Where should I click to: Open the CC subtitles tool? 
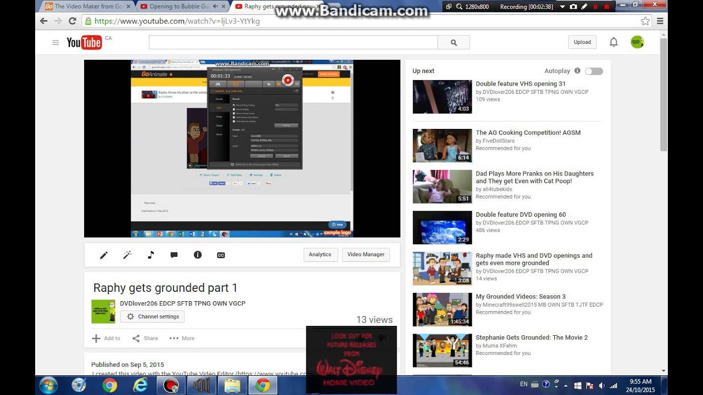221,255
